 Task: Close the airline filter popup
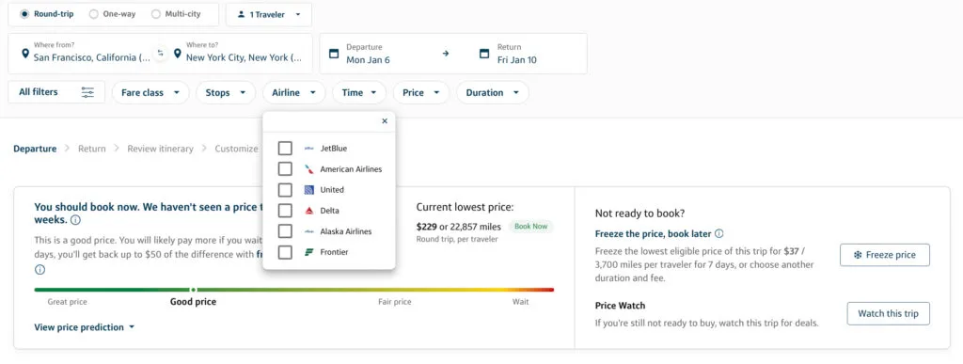tap(385, 121)
